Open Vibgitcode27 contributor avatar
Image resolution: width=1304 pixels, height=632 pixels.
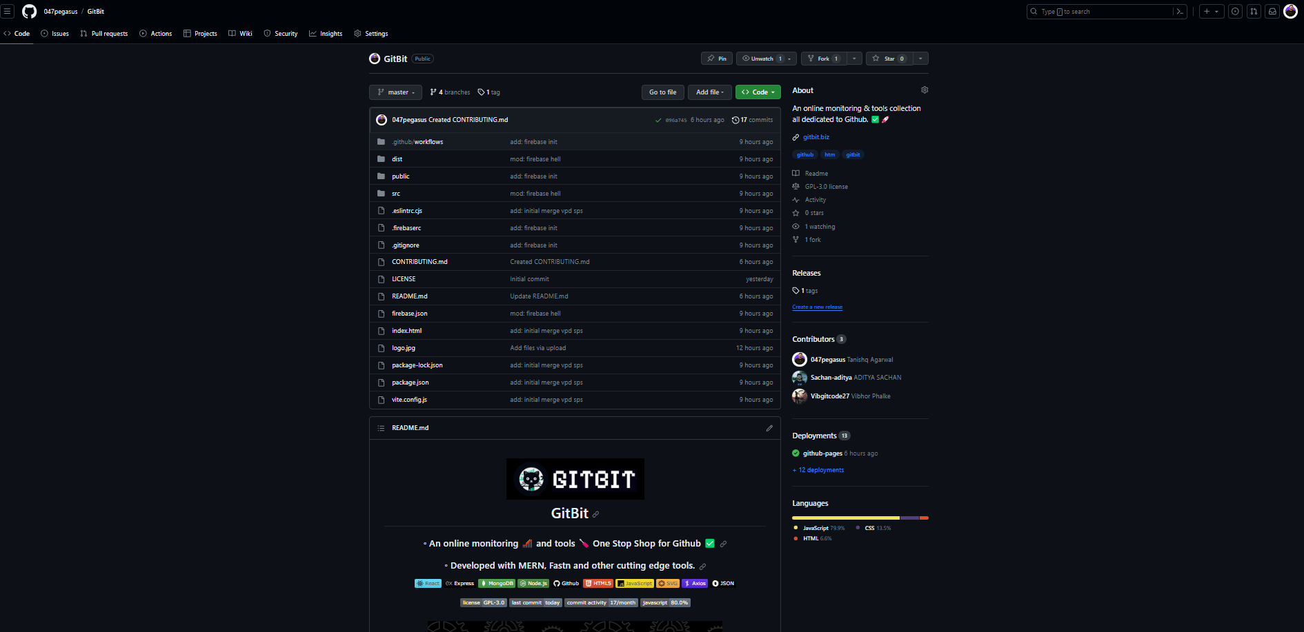coord(800,396)
